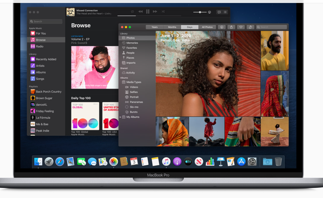Viewport: 323px width, 198px height.
Task: Expand My Albums disclosure triangle in Photos
Action: click(x=121, y=117)
